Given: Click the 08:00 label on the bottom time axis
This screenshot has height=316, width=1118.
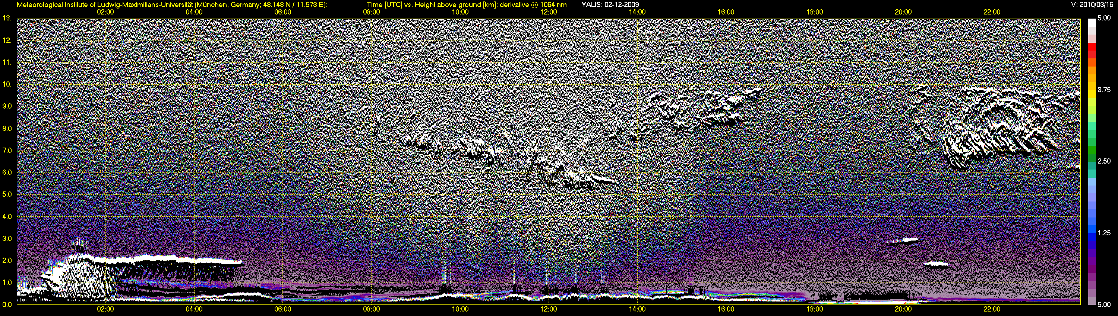Looking at the screenshot, I should click(372, 309).
